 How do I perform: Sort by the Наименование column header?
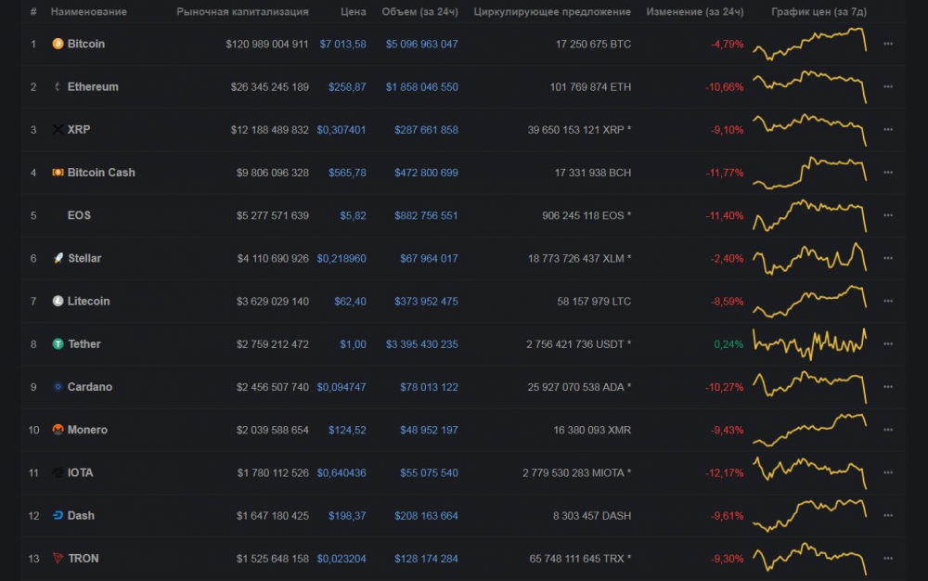[x=89, y=12]
